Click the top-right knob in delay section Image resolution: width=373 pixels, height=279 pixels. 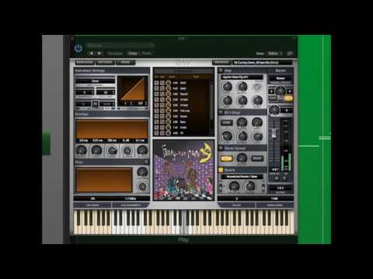257,122
